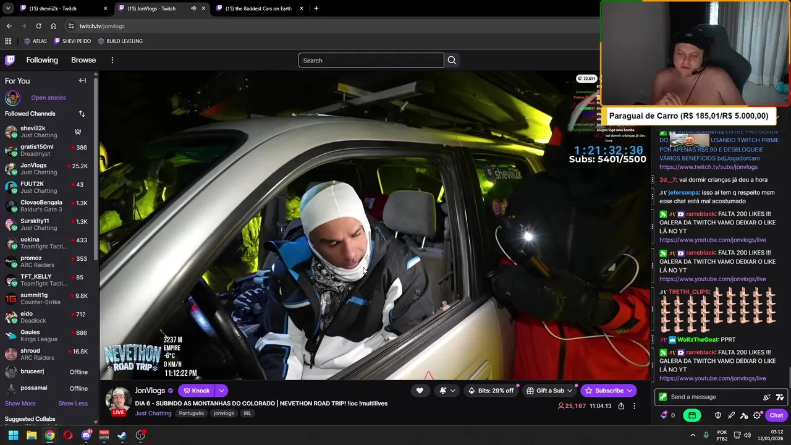This screenshot has height=445, width=791.
Task: Click the Knock button
Action: point(195,391)
